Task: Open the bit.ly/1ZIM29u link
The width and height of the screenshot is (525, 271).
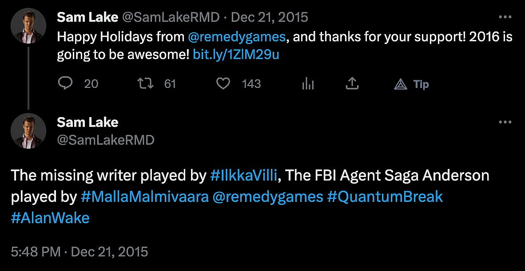Action: (x=236, y=55)
